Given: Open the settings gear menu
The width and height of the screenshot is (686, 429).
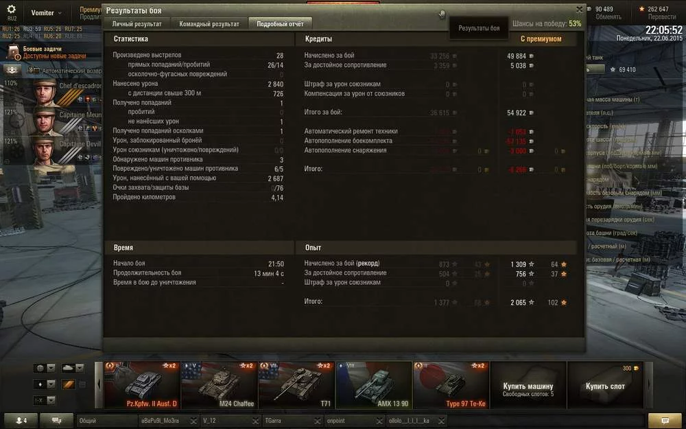Looking at the screenshot, I should coord(12,10).
